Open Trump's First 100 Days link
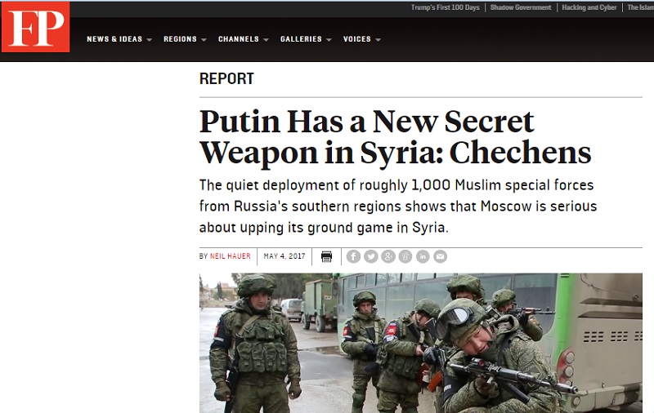Screen dimensions: 654x413 coord(445,7)
